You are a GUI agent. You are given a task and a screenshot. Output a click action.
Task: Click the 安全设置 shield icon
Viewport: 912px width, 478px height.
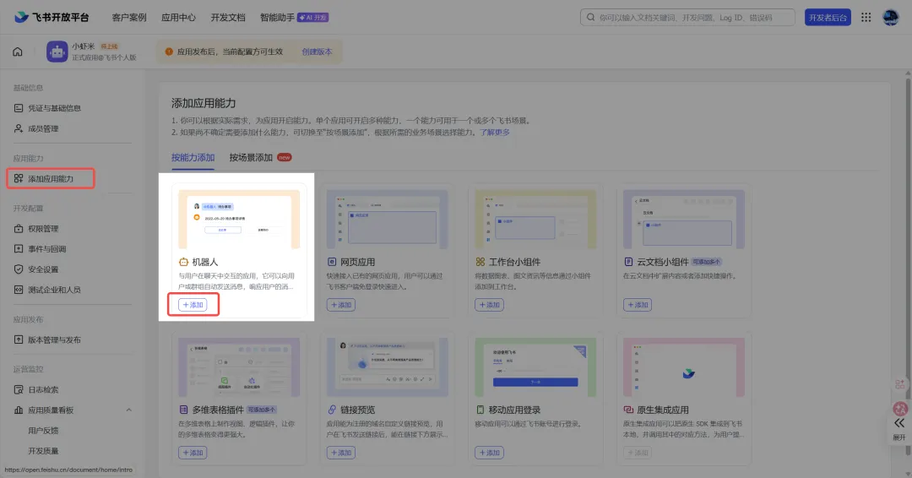point(19,269)
